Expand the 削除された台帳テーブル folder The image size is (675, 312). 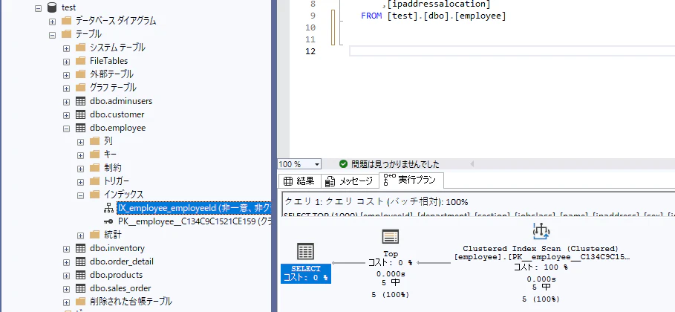coord(66,302)
